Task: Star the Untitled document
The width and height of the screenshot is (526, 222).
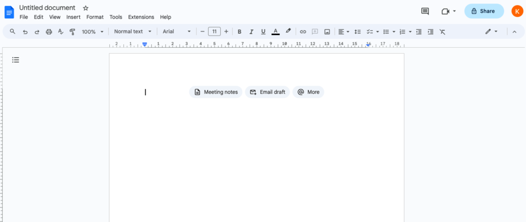Action: point(85,8)
